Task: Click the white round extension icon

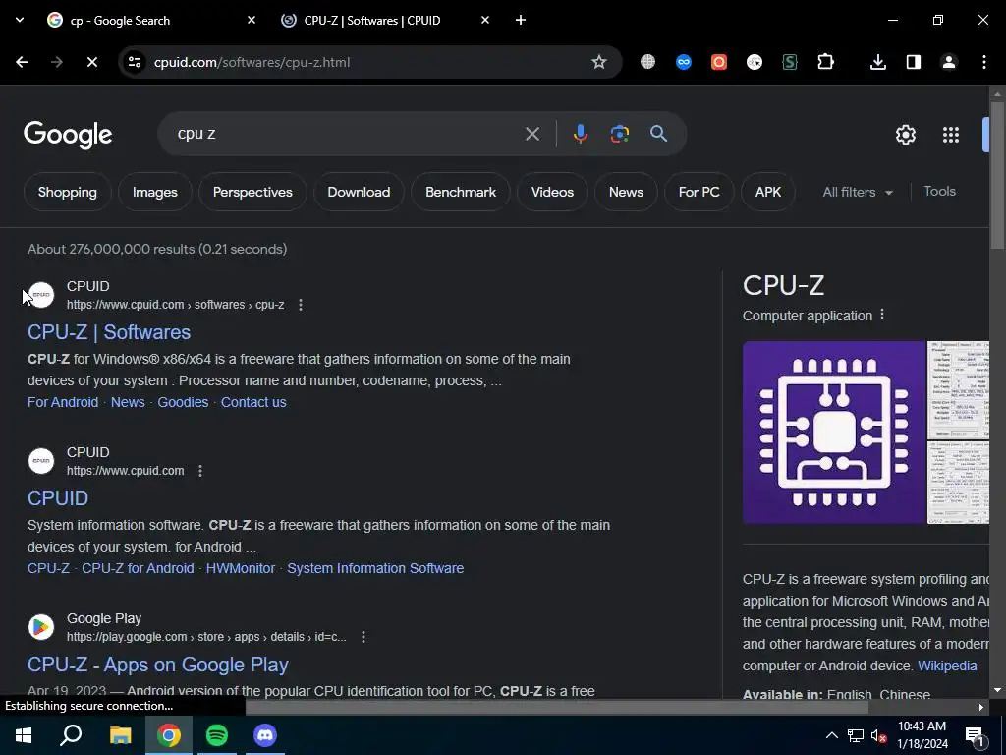Action: (x=754, y=62)
